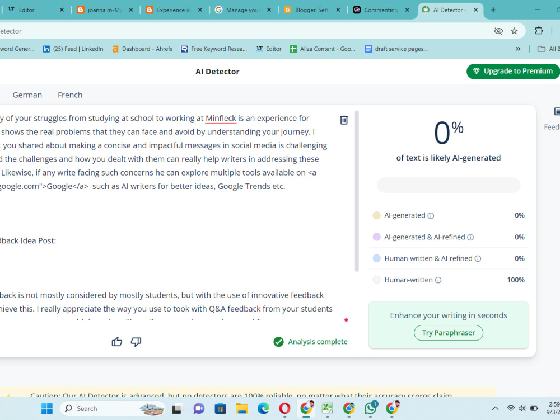Open the Editor bookmark in bookmarks bar

[x=269, y=49]
